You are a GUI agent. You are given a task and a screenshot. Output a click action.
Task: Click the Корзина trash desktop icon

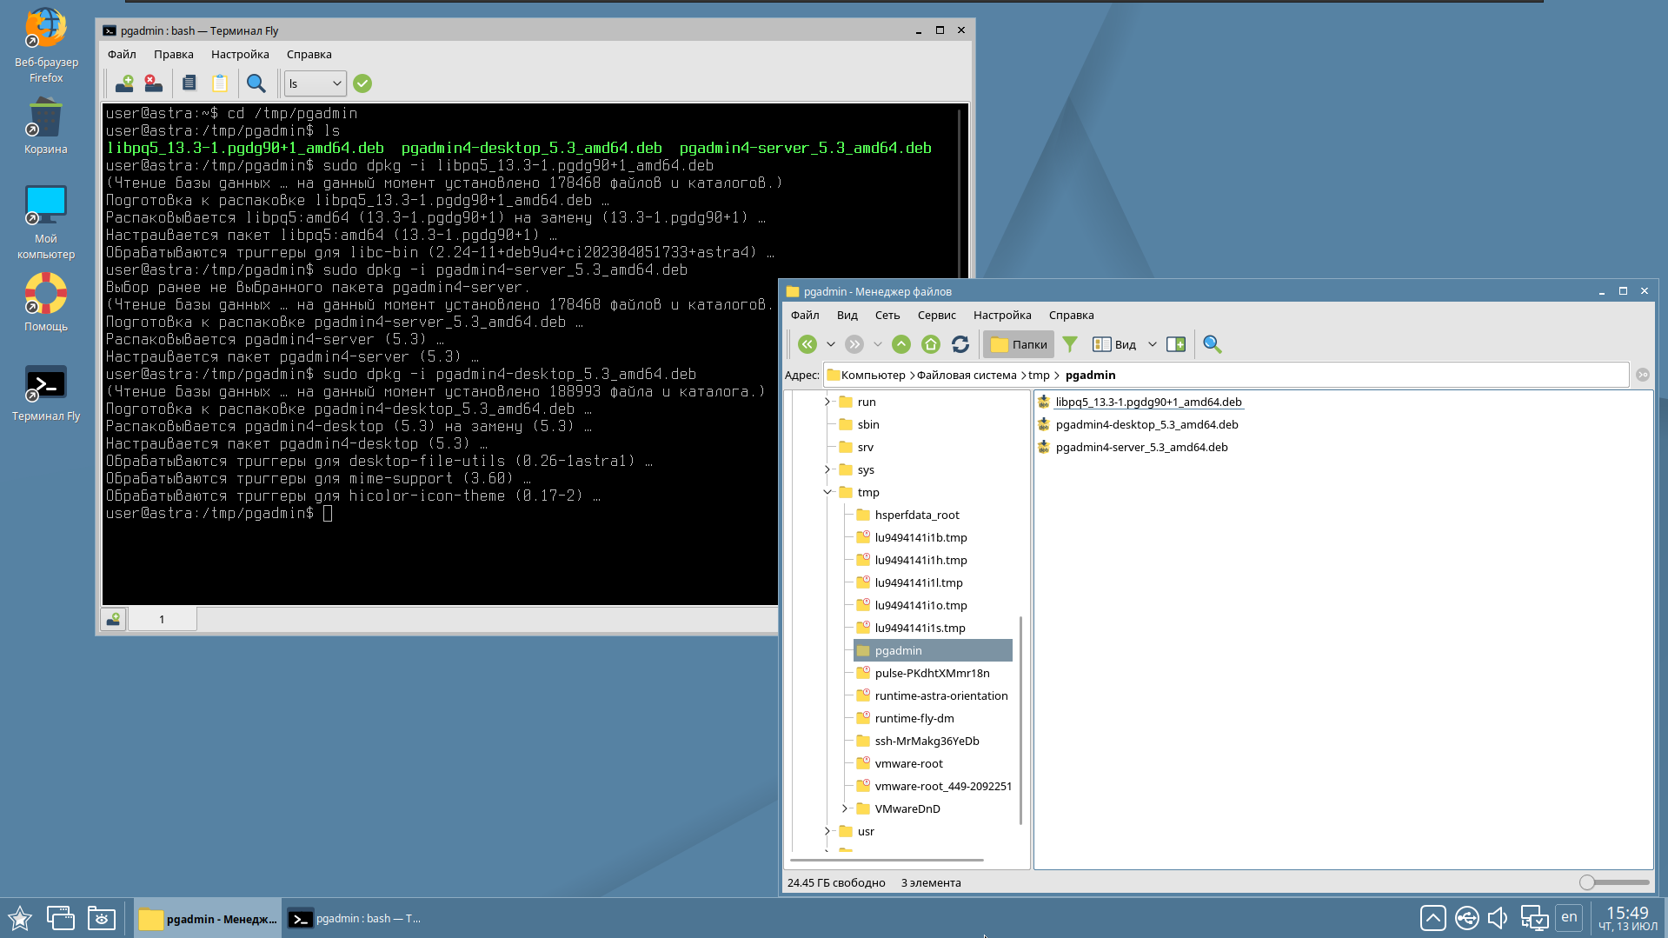tap(45, 127)
